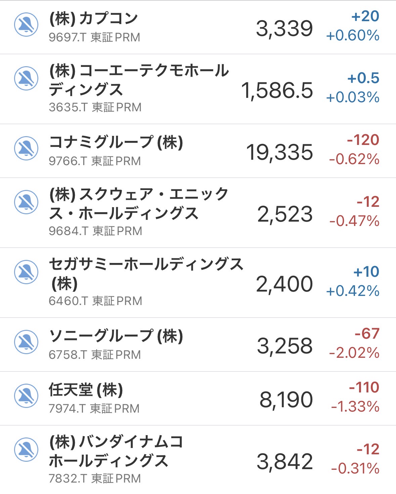This screenshot has height=494, width=396.
Task: Toggle alert bell for Nintendo (任天堂)
Action: pos(26,396)
